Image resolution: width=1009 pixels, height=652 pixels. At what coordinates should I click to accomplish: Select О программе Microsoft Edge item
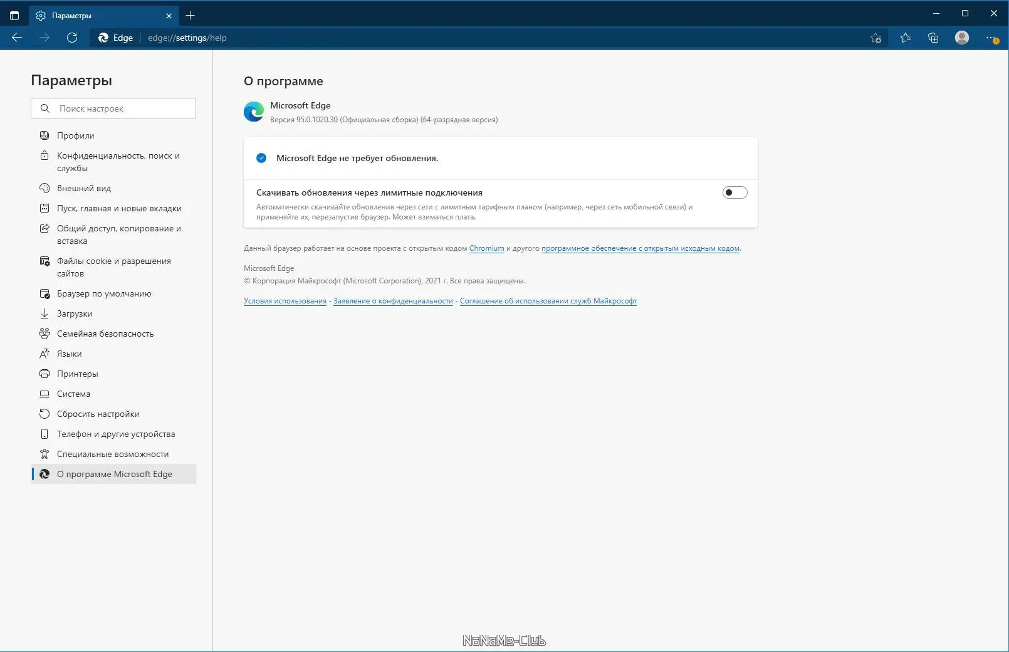[x=113, y=474]
